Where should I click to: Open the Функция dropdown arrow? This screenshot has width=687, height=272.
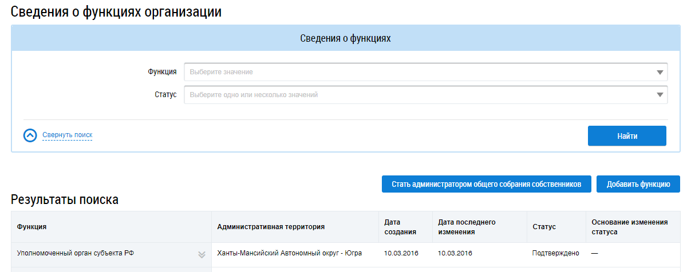(660, 73)
